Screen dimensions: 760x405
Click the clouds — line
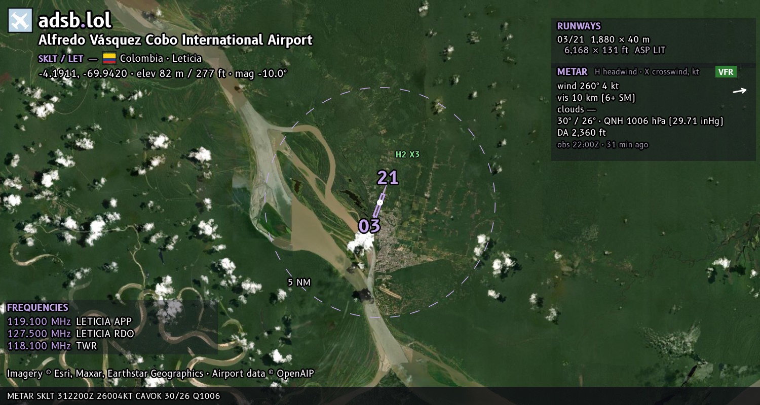tap(577, 109)
